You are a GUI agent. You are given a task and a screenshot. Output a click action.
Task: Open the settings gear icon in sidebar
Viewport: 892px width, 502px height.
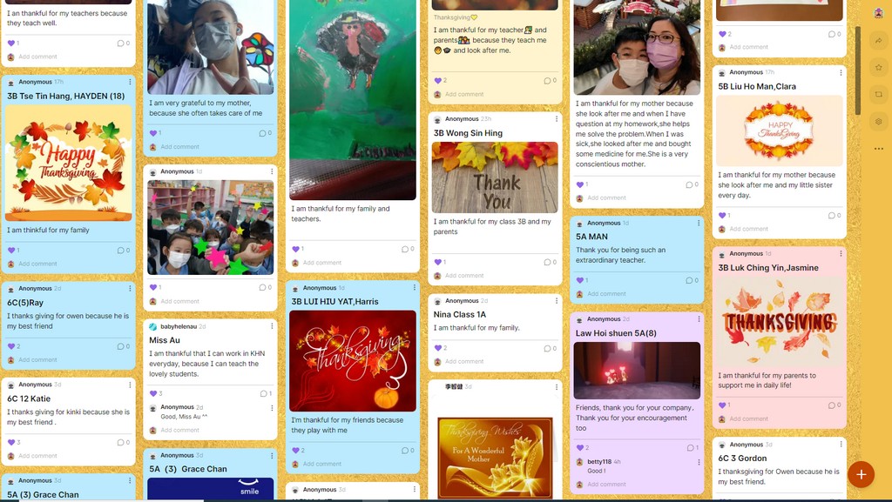pos(878,122)
